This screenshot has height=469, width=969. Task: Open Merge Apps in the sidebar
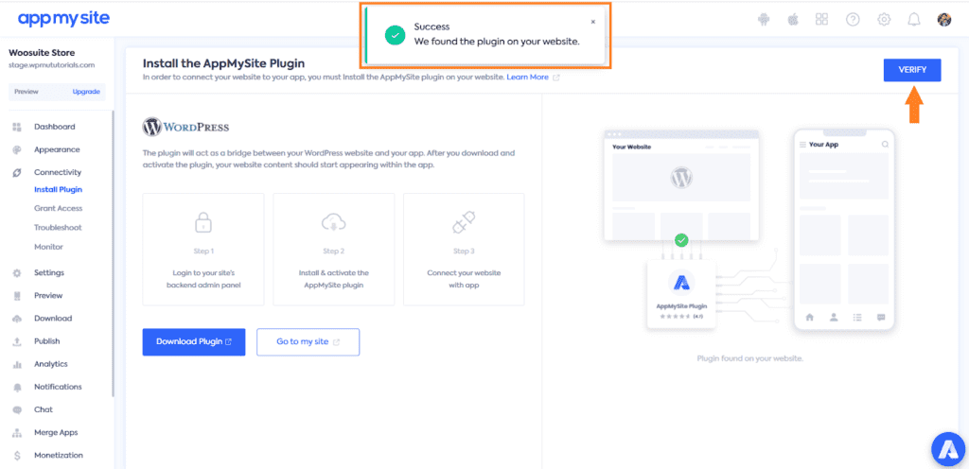point(56,432)
